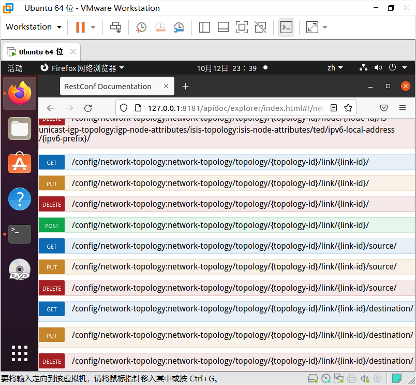
Task: Click DELETE link/{link-id}/destination/ path link
Action: click(x=243, y=361)
